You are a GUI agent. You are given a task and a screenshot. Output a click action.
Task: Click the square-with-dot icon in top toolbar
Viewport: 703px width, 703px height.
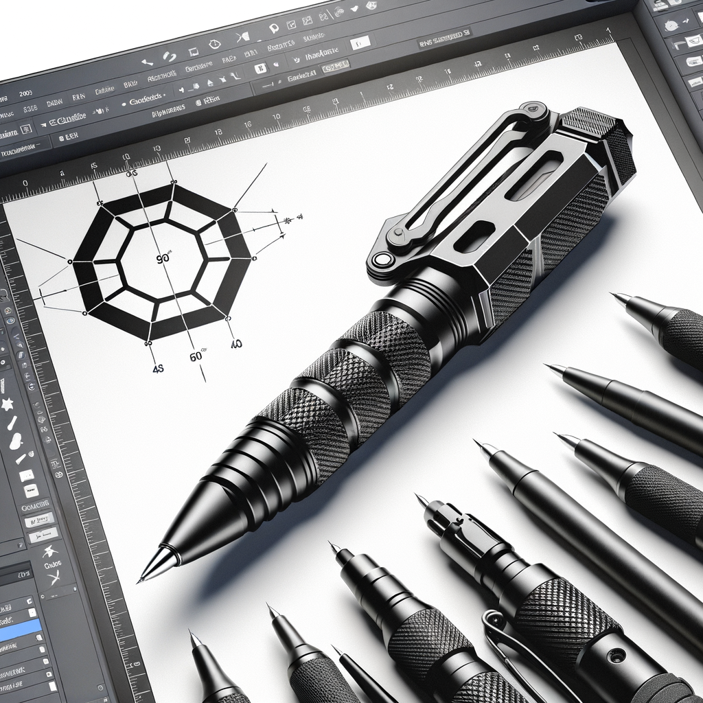[291, 24]
